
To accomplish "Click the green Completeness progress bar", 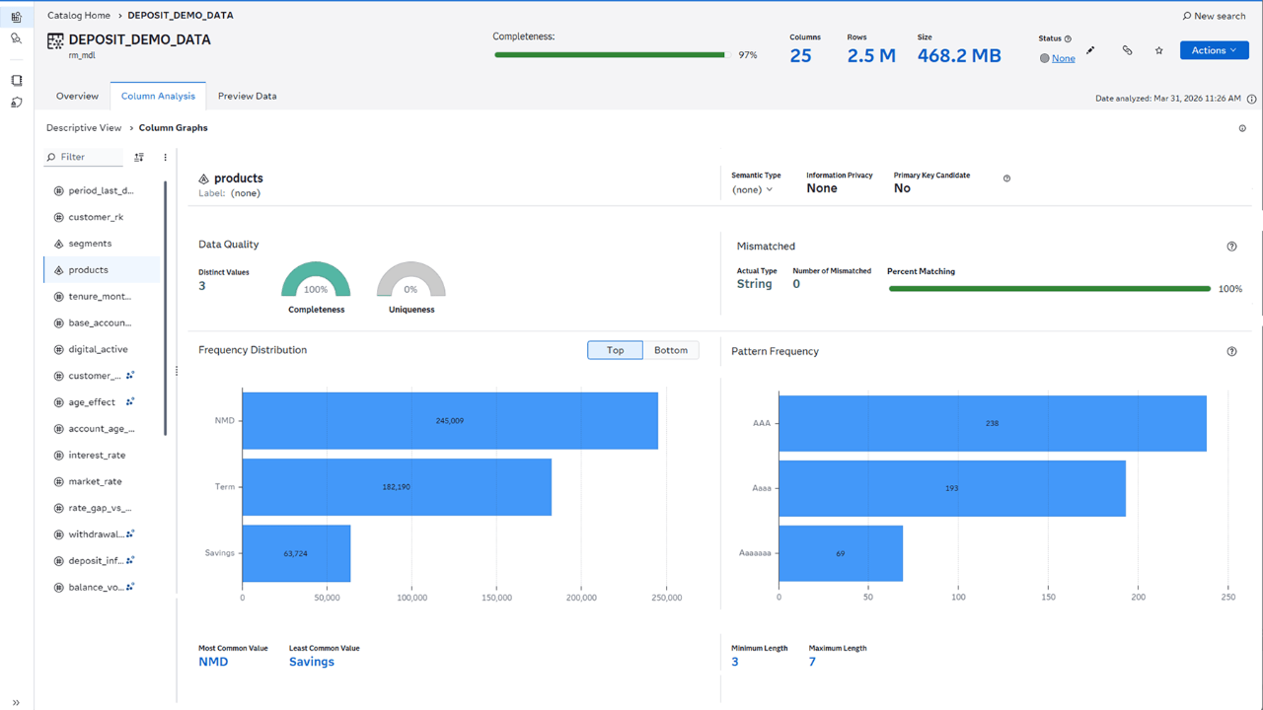I will point(609,54).
